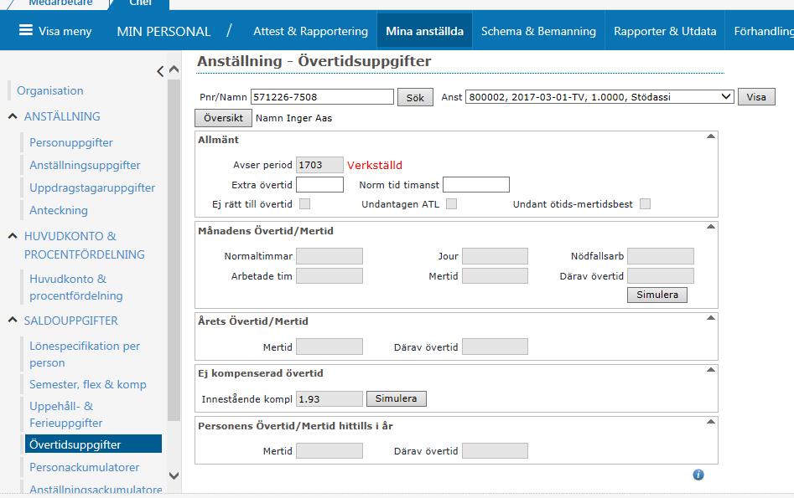
Task: Select Övertidsuppgifter in sidebar
Action: [93, 444]
